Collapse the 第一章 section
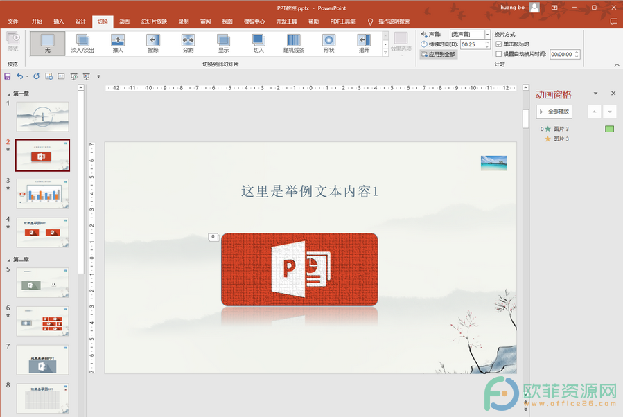 point(9,94)
